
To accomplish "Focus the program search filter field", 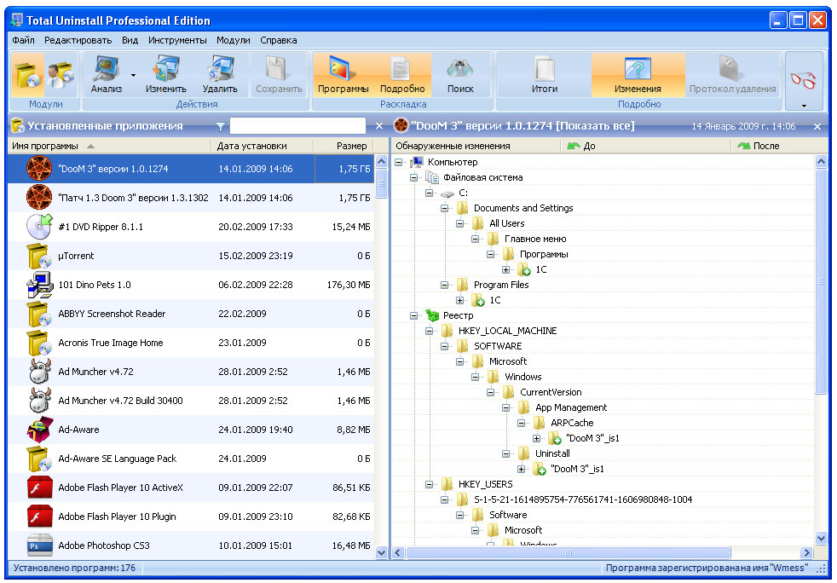I will pyautogui.click(x=297, y=126).
